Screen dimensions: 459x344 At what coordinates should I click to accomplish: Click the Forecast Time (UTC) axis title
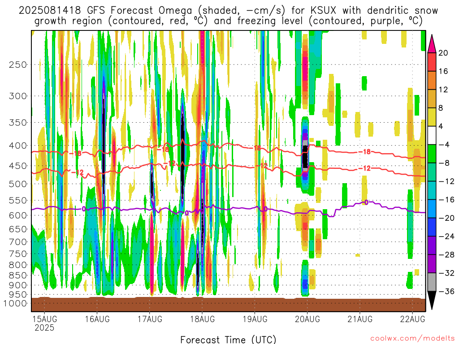[x=228, y=340]
